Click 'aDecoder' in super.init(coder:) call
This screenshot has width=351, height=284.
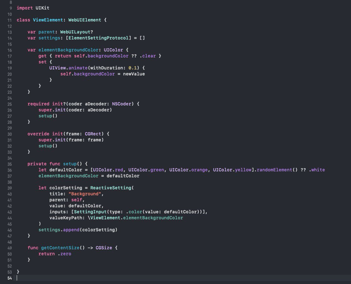(98, 110)
